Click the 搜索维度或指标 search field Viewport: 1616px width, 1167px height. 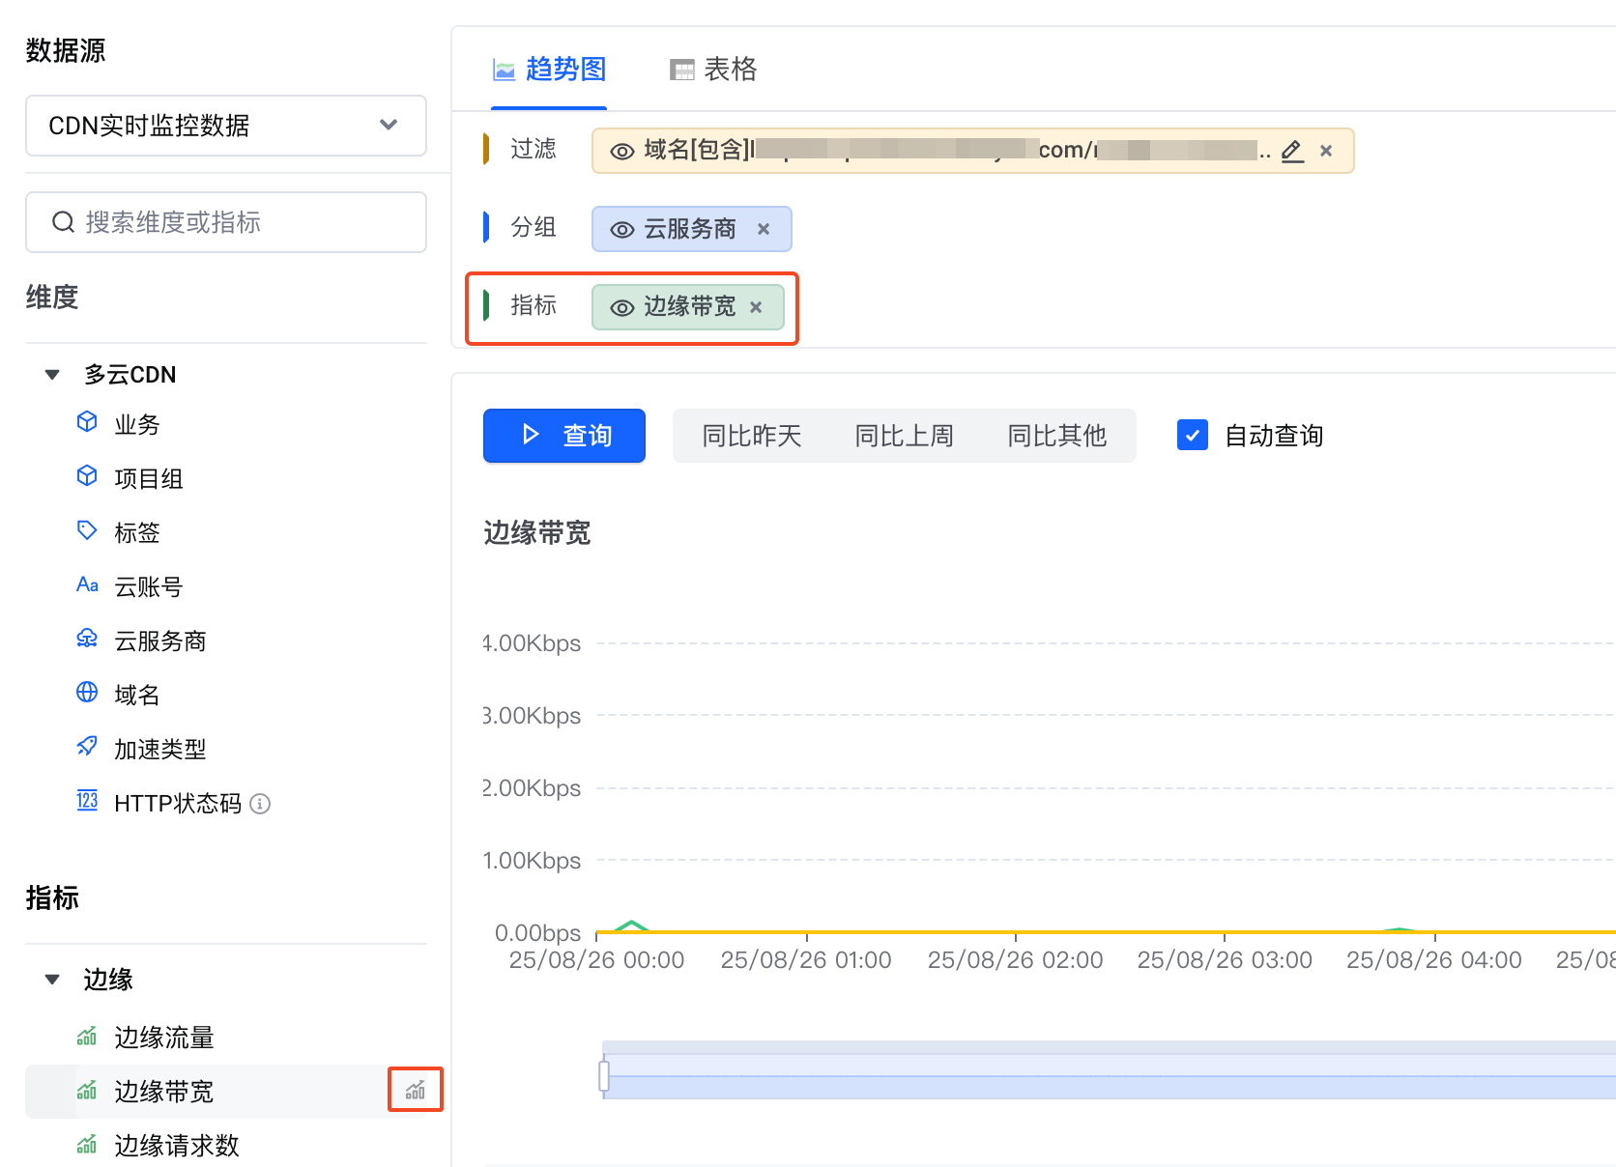[x=225, y=222]
